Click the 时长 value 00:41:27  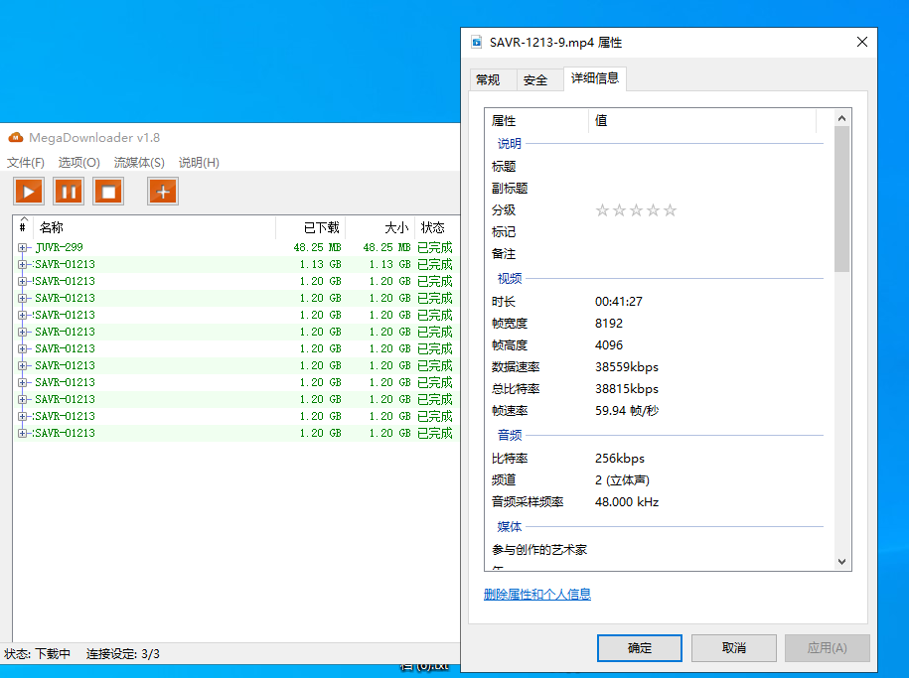619,302
